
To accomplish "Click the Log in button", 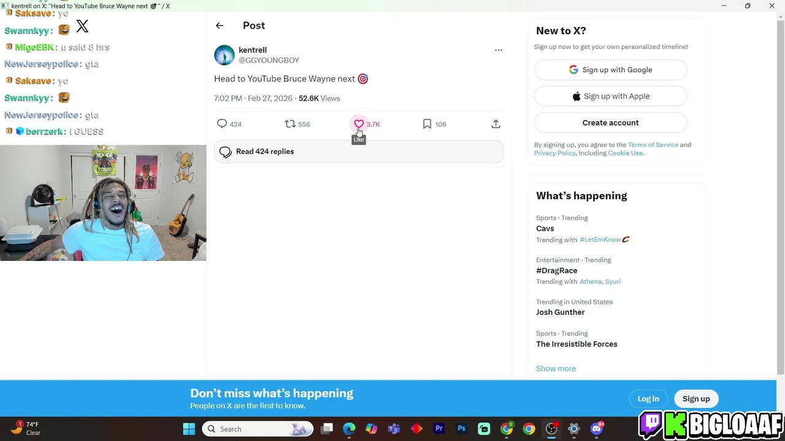I will tap(648, 399).
